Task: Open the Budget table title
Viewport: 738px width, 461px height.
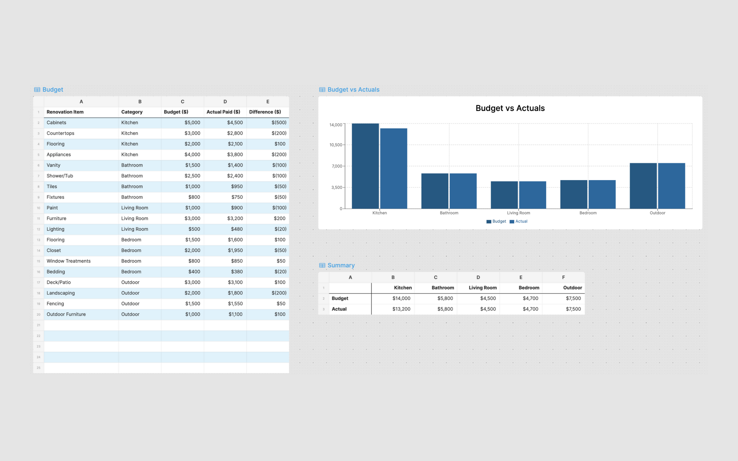Action: (x=53, y=90)
